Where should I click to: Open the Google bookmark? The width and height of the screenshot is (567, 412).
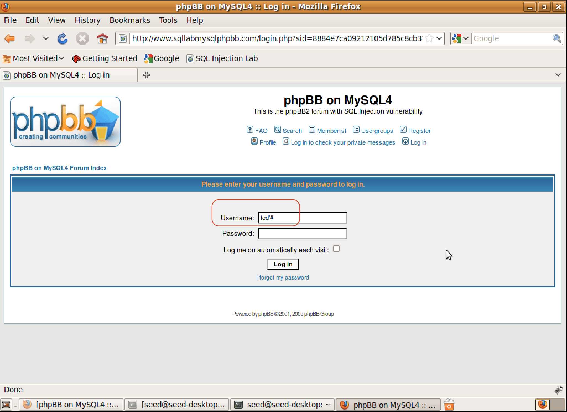coord(162,58)
